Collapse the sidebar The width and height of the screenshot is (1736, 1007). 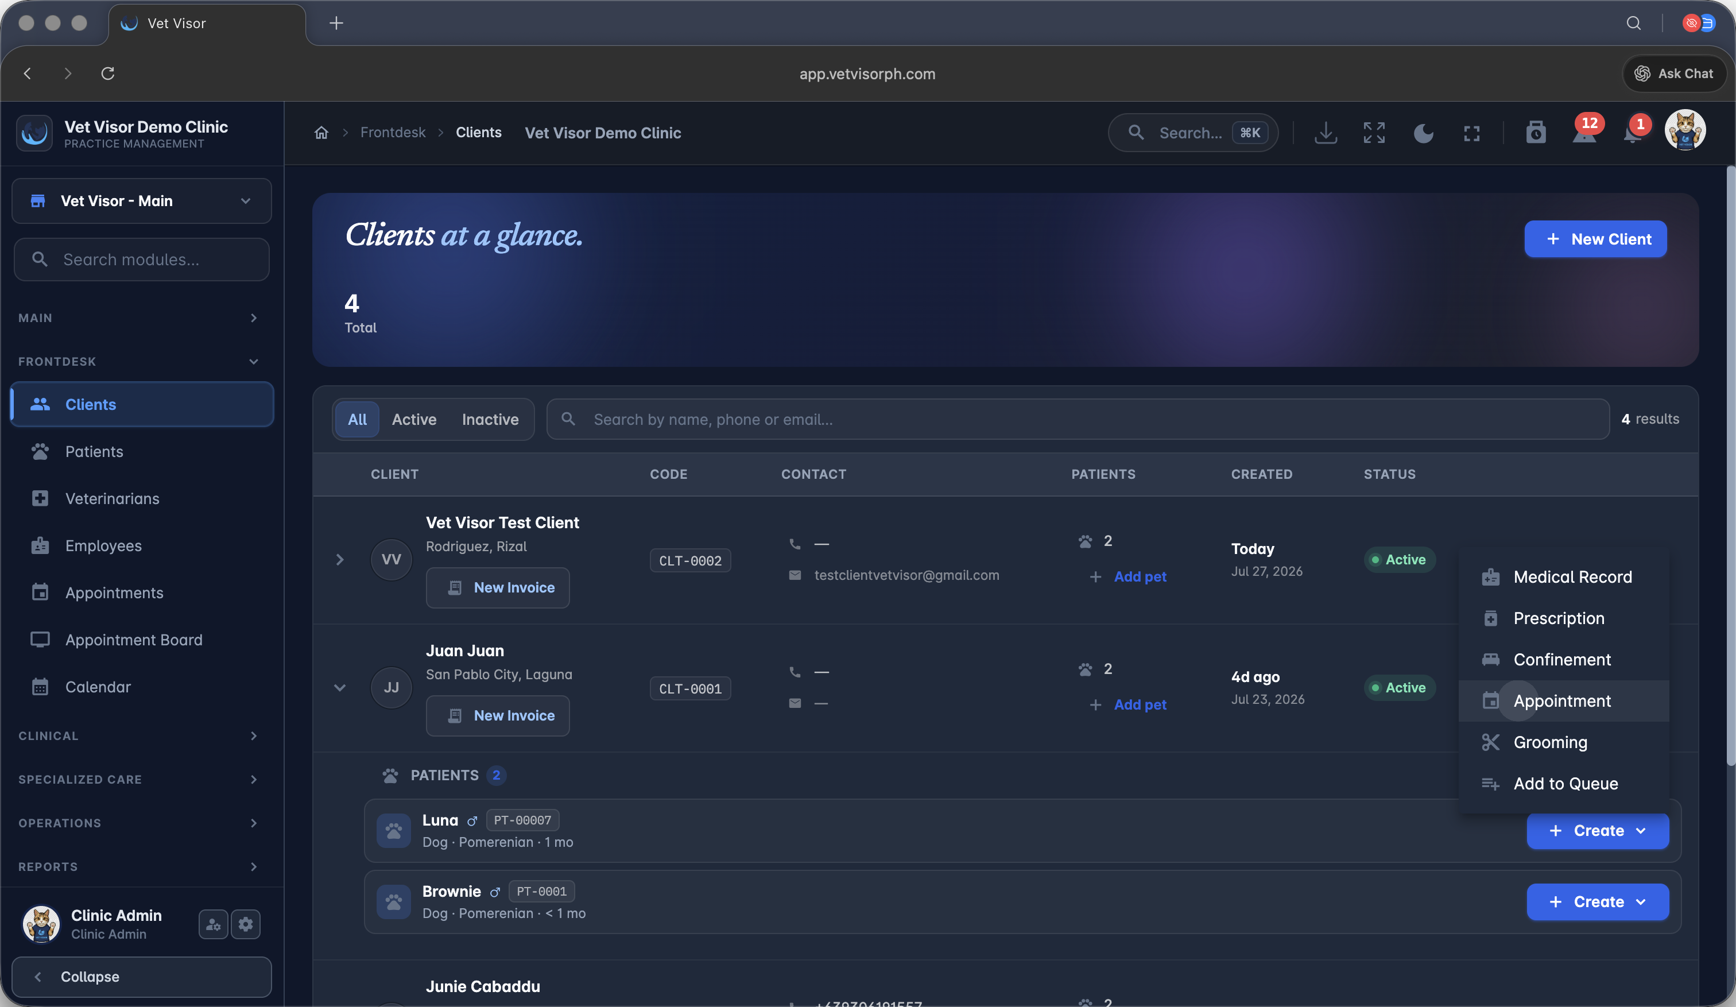[x=142, y=976]
